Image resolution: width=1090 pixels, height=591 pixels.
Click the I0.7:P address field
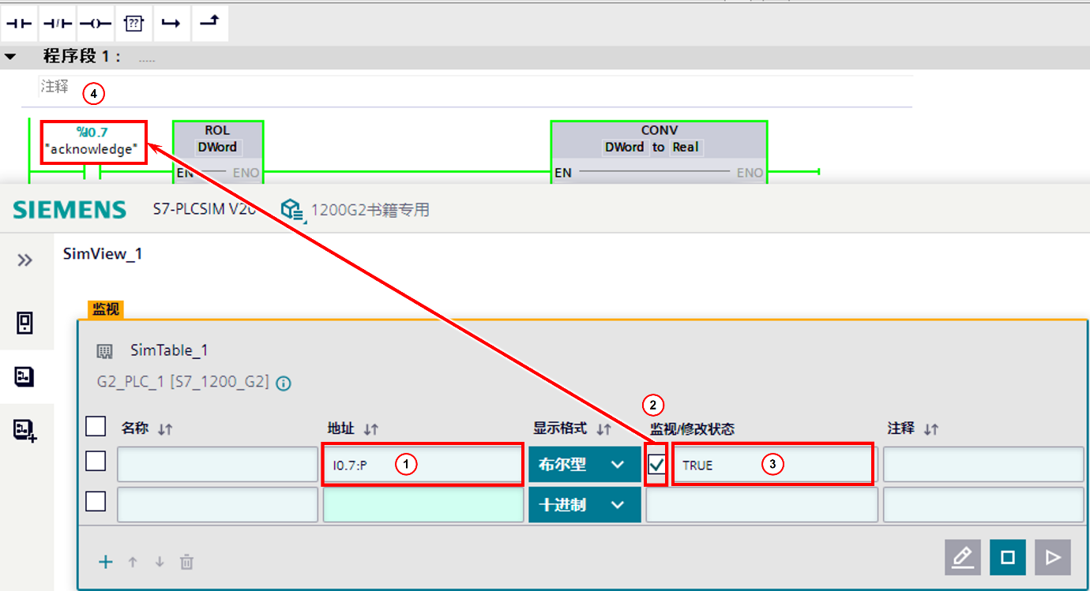[x=422, y=465]
